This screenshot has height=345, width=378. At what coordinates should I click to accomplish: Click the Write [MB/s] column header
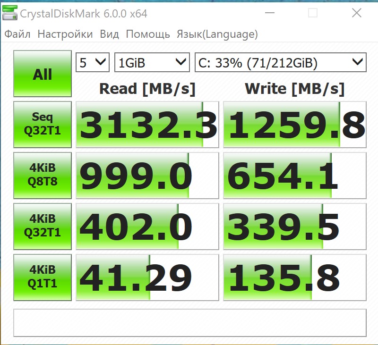pyautogui.click(x=295, y=89)
